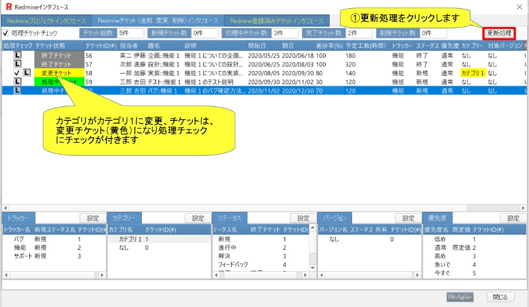Click the L icon on ticket 57 row
The height and width of the screenshot is (307, 529).
coord(17,64)
